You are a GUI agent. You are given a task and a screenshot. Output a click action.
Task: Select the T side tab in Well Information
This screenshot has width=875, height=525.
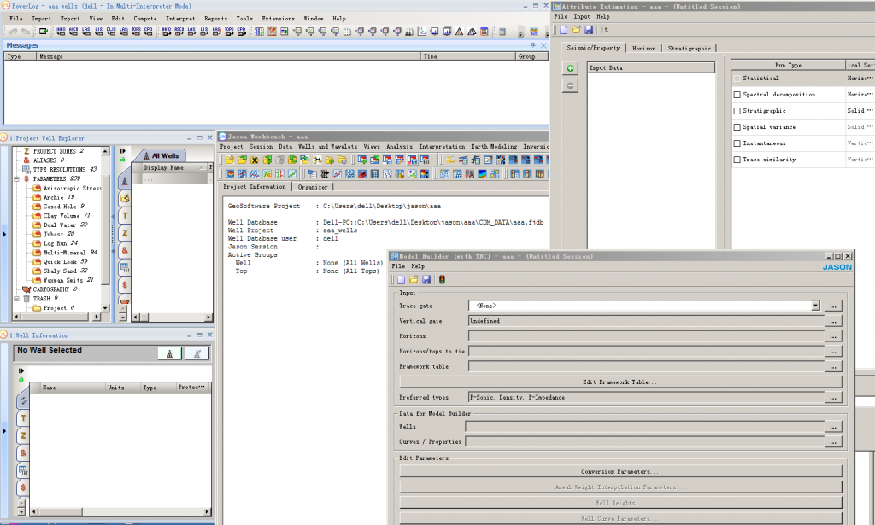coord(23,418)
